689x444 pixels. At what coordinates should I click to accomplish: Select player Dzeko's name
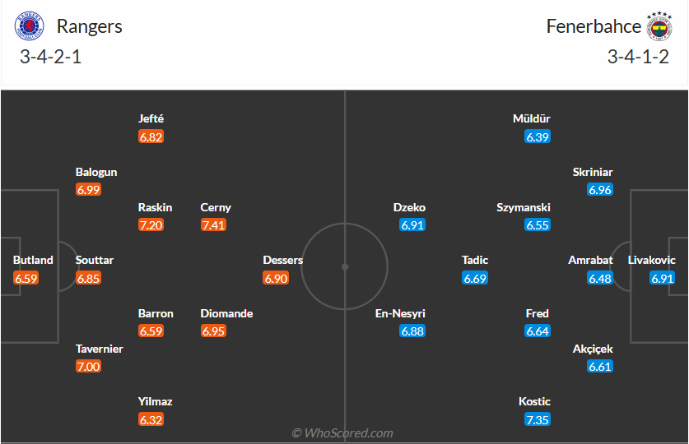click(409, 207)
